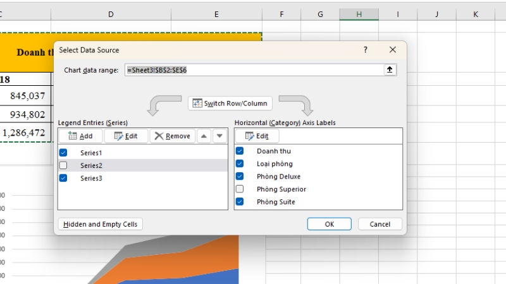Add a new legend series
This screenshot has width=506, height=284.
pyautogui.click(x=80, y=136)
